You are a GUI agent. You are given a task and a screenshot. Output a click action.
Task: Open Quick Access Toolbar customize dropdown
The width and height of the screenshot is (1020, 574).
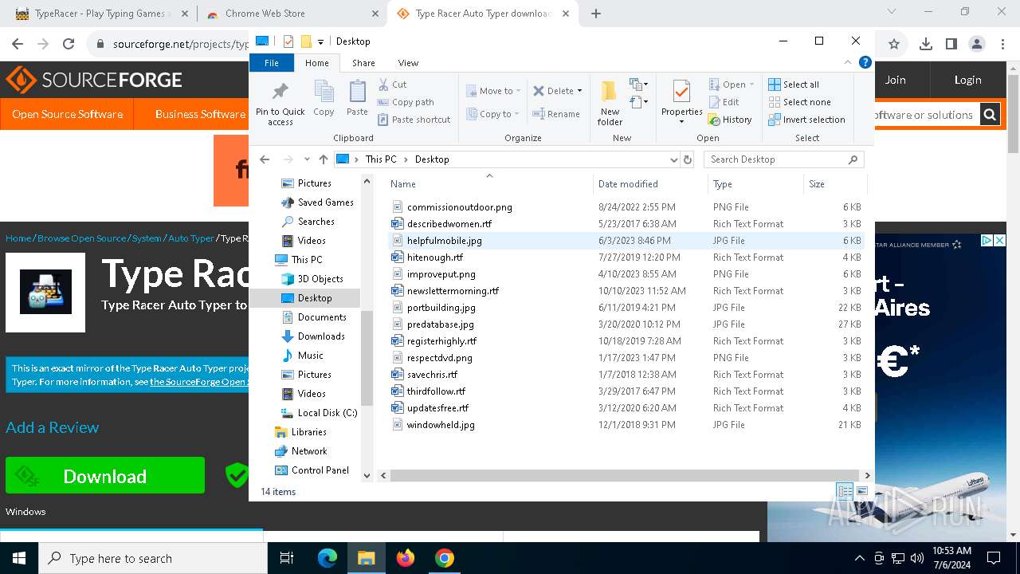point(320,41)
